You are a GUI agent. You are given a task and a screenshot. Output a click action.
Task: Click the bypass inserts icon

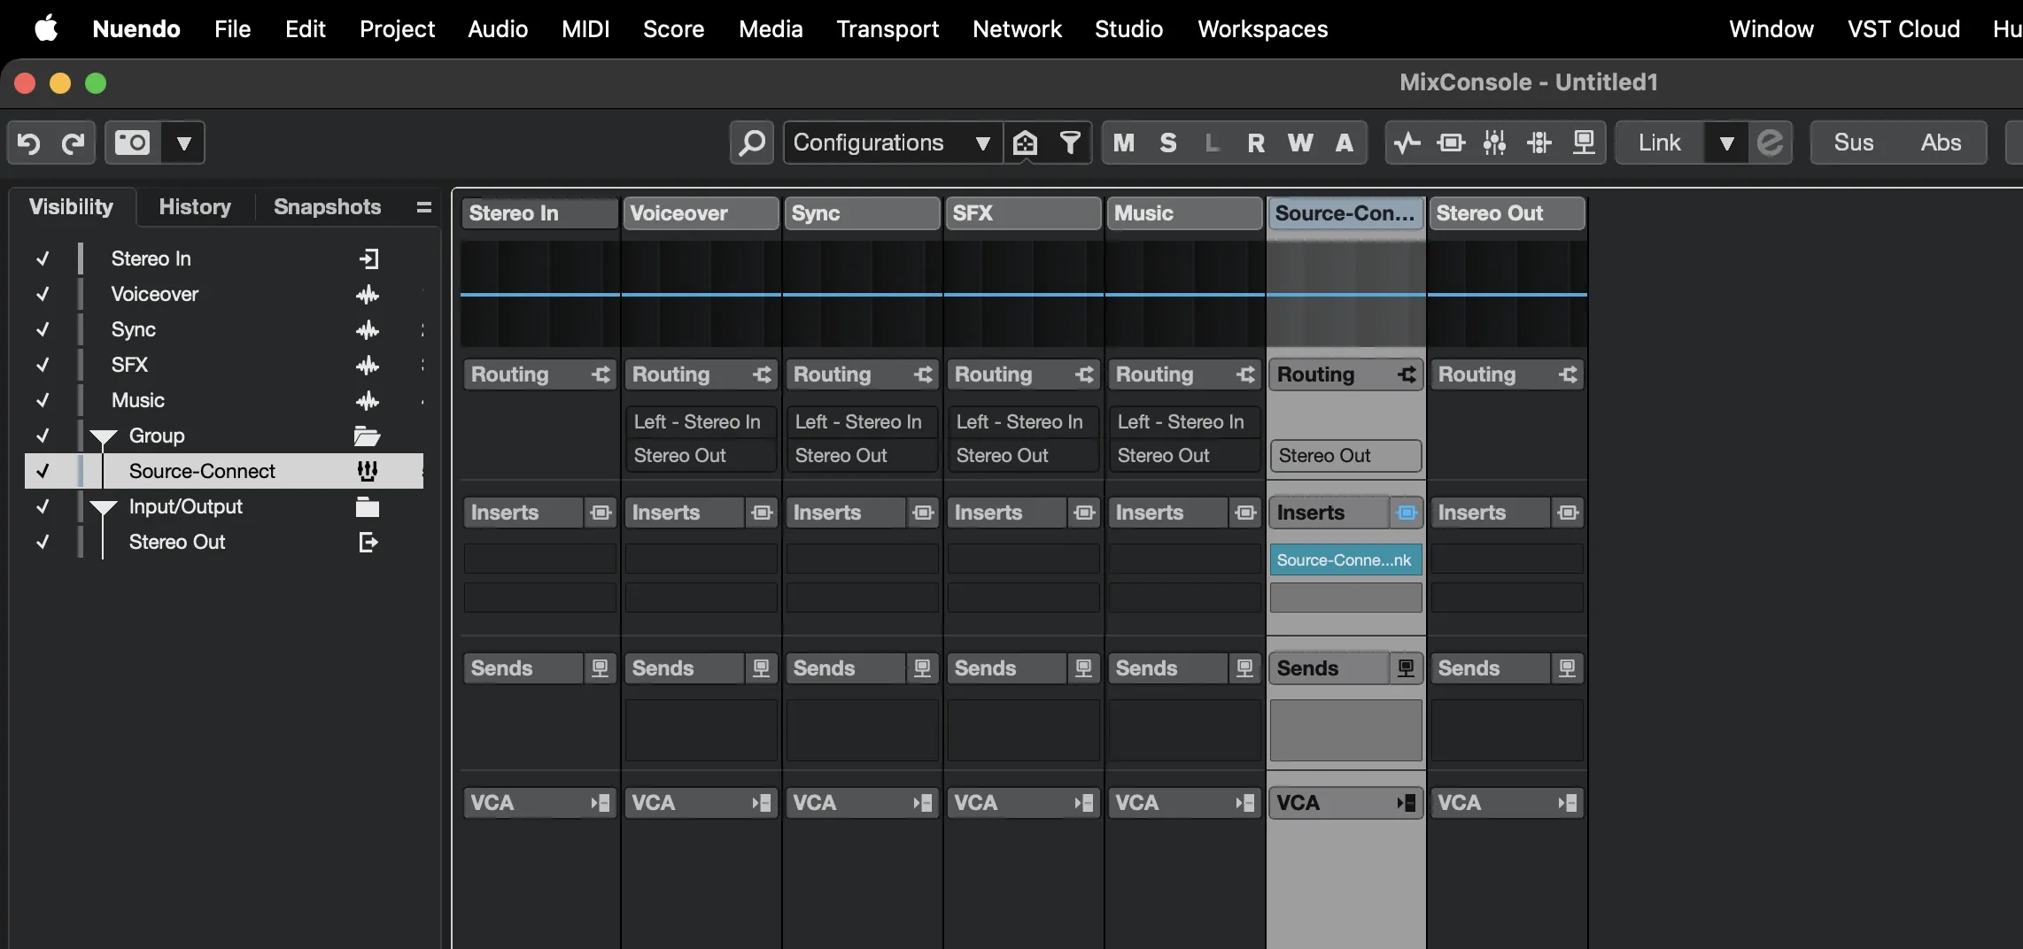point(1452,143)
